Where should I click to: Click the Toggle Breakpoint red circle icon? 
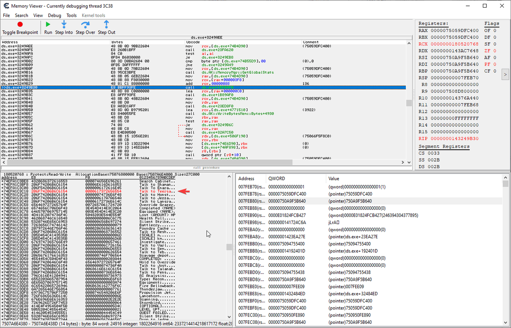pyautogui.click(x=20, y=25)
